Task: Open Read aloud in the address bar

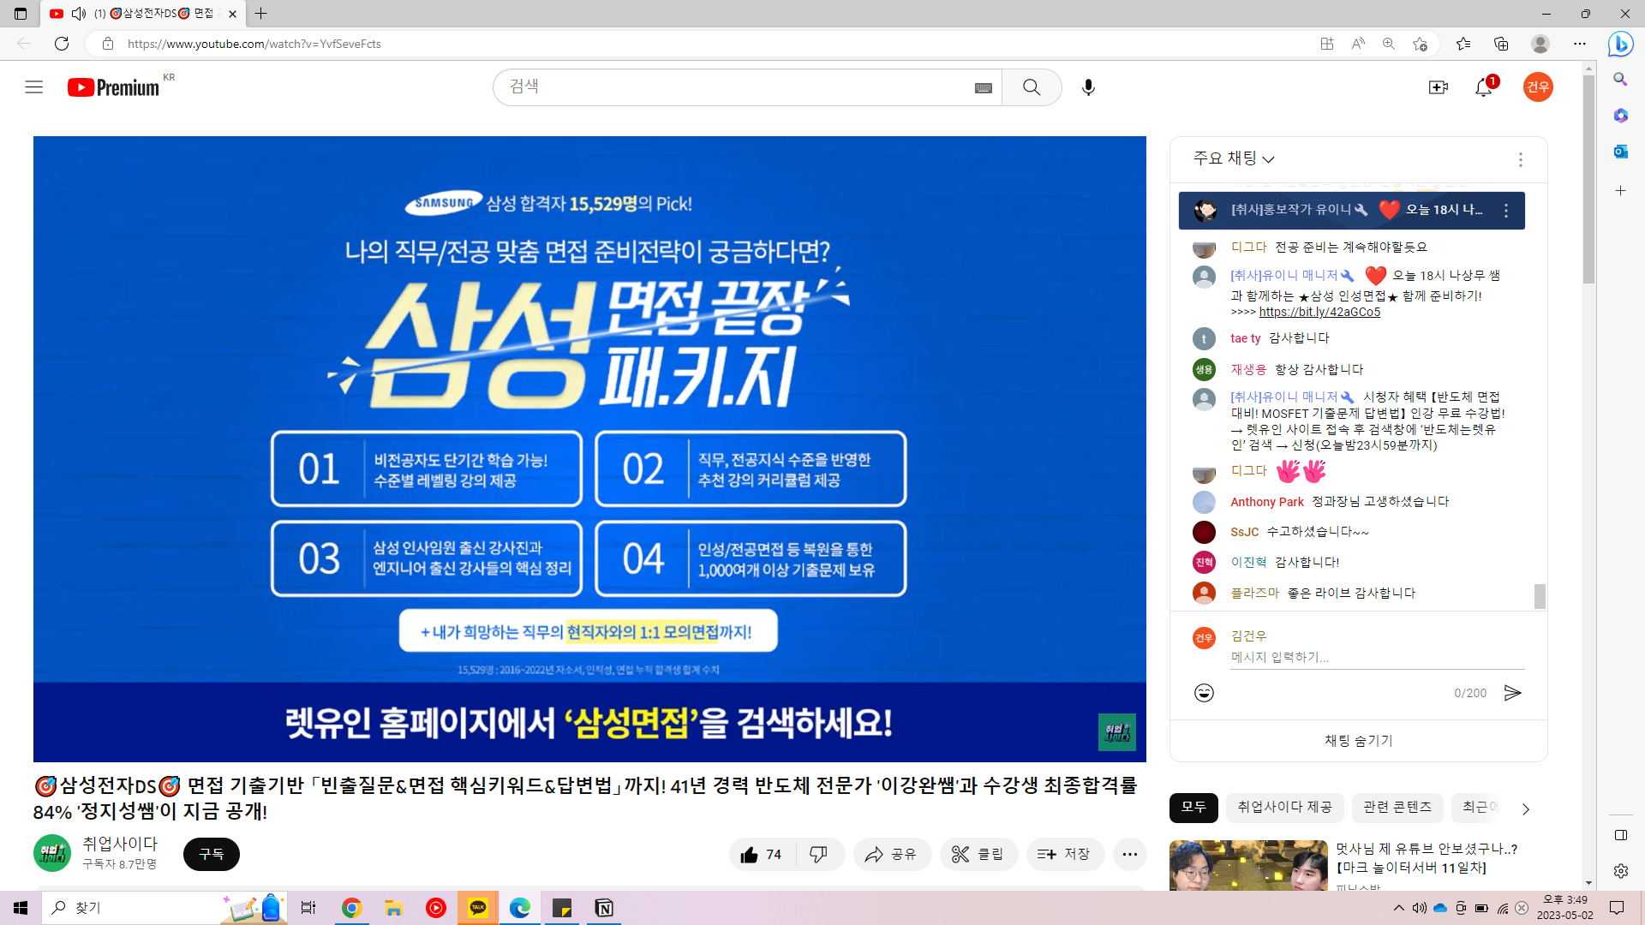Action: (x=1358, y=44)
